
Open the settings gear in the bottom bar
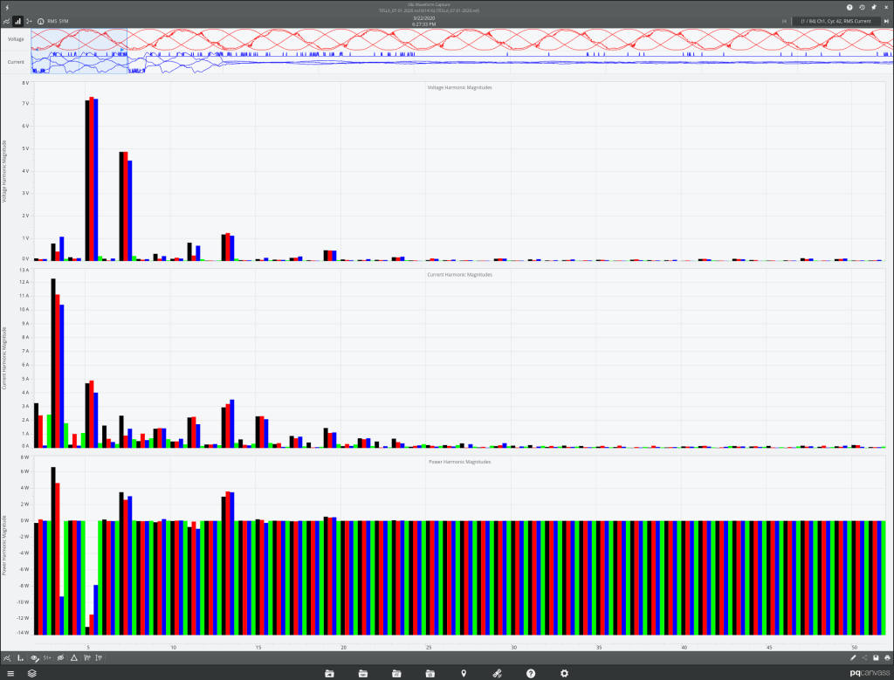tap(564, 673)
